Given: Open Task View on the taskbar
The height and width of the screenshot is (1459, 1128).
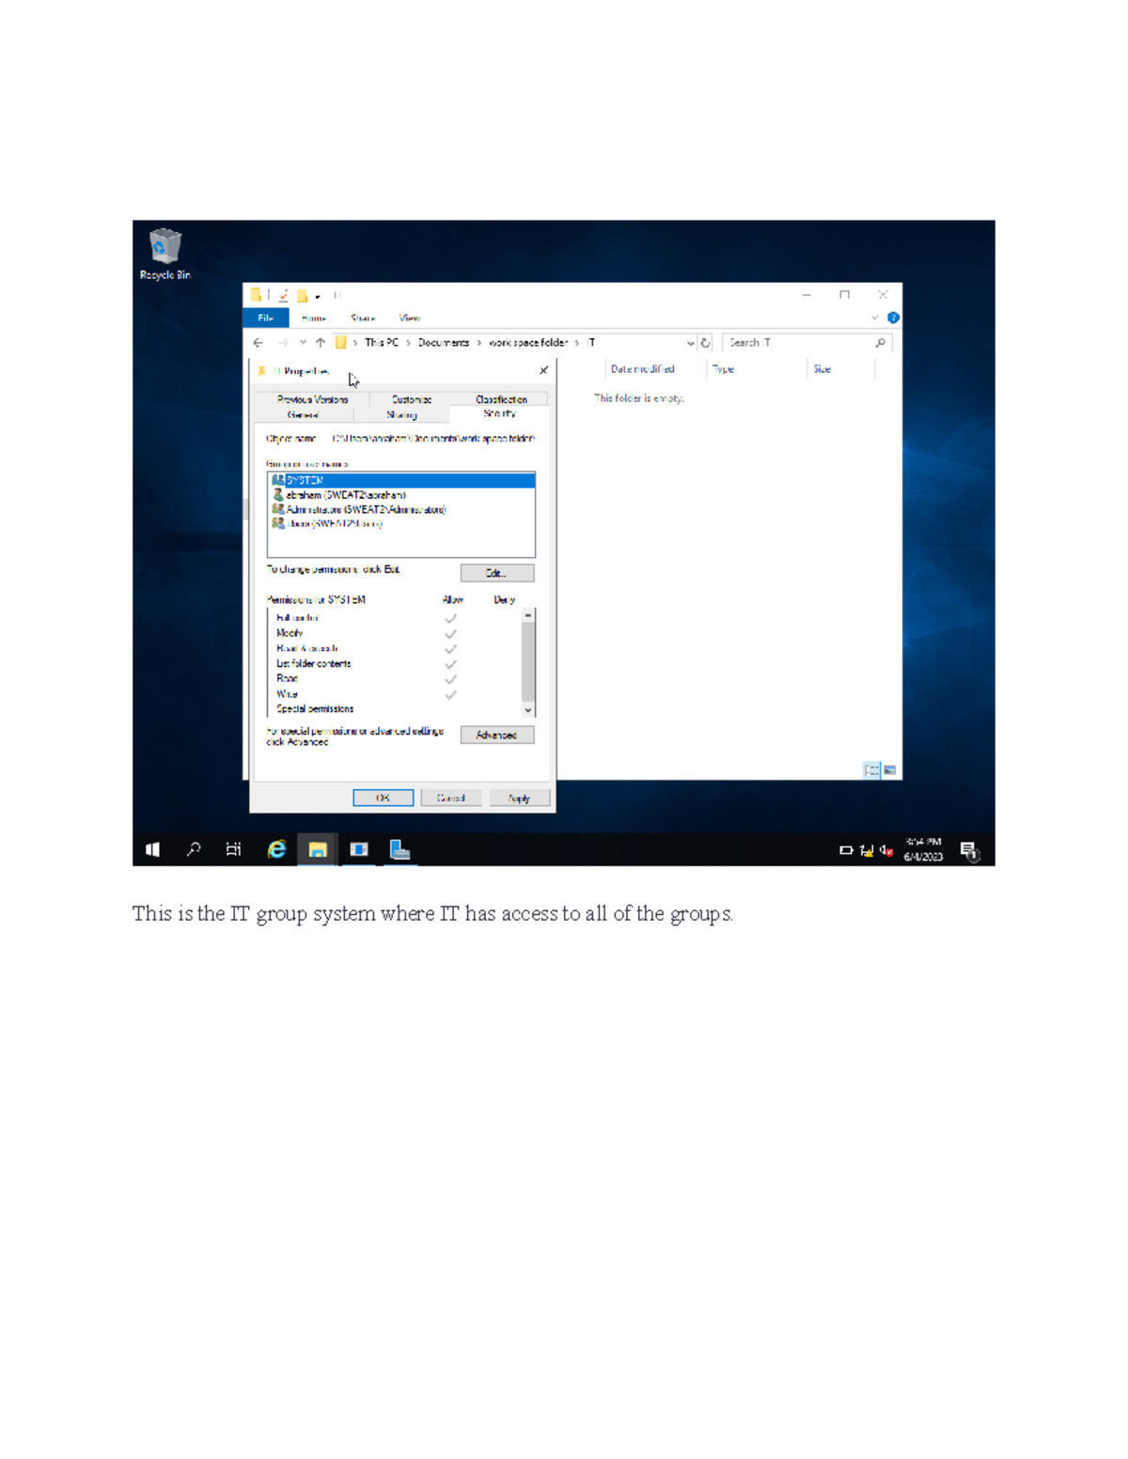Looking at the screenshot, I should pyautogui.click(x=234, y=849).
